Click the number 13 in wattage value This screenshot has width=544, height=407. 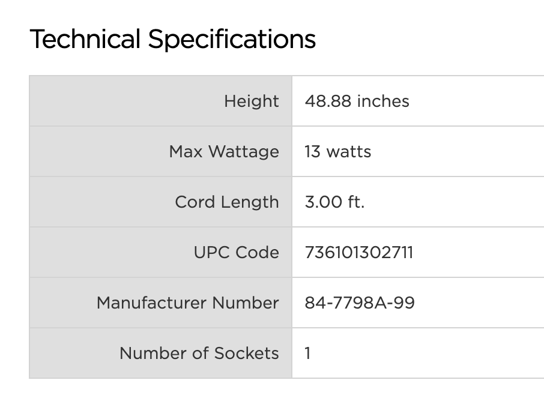tap(312, 151)
